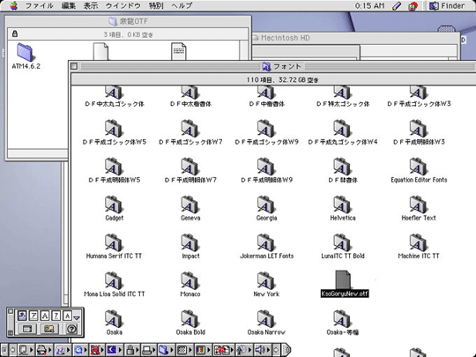476x357 pixels.
Task: Select the Mona Lisa Solid ITC TT suitcase
Action: pos(114,281)
